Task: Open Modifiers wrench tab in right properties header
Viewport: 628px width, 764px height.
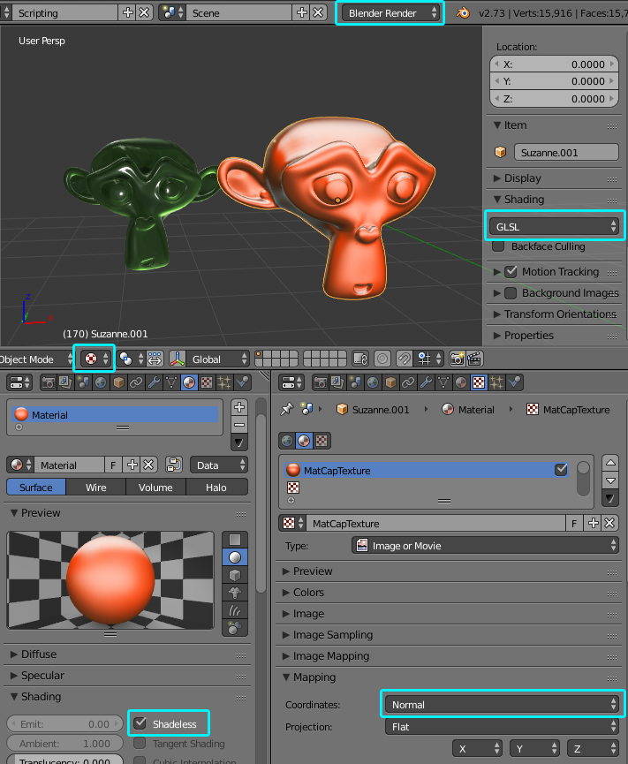Action: tap(426, 382)
